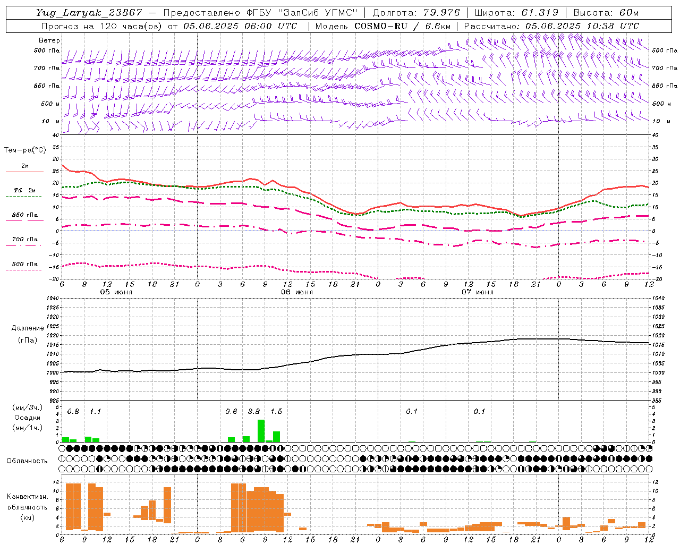Viewport: 680px width, 544px height.
Task: Click the Долгота: 79.976 value
Action: [x=416, y=13]
